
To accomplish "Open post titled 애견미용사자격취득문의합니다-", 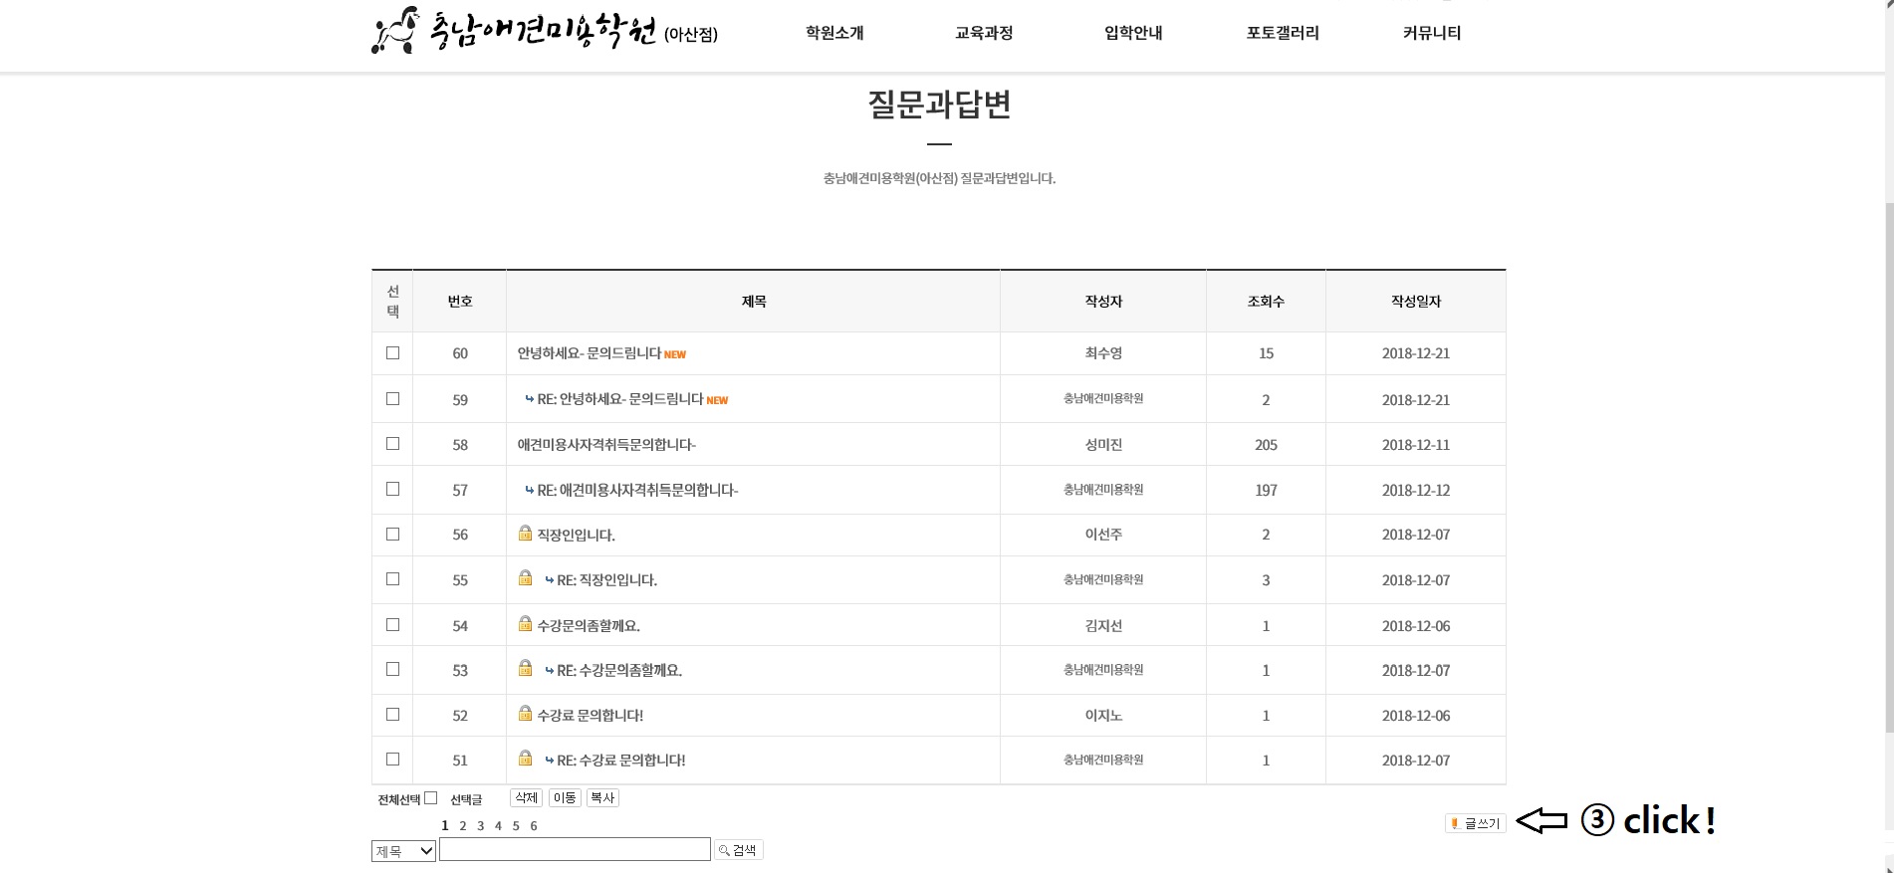I will point(605,445).
